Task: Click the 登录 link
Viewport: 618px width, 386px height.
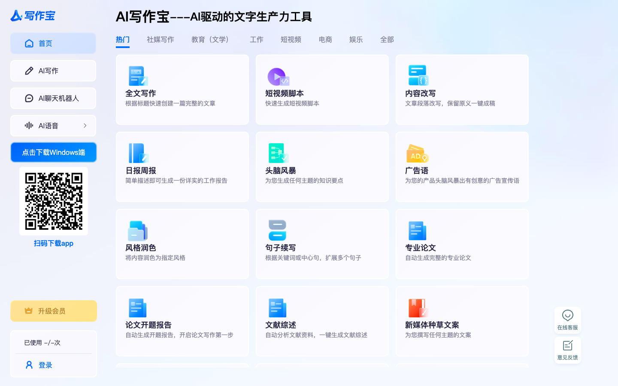Action: (x=45, y=365)
